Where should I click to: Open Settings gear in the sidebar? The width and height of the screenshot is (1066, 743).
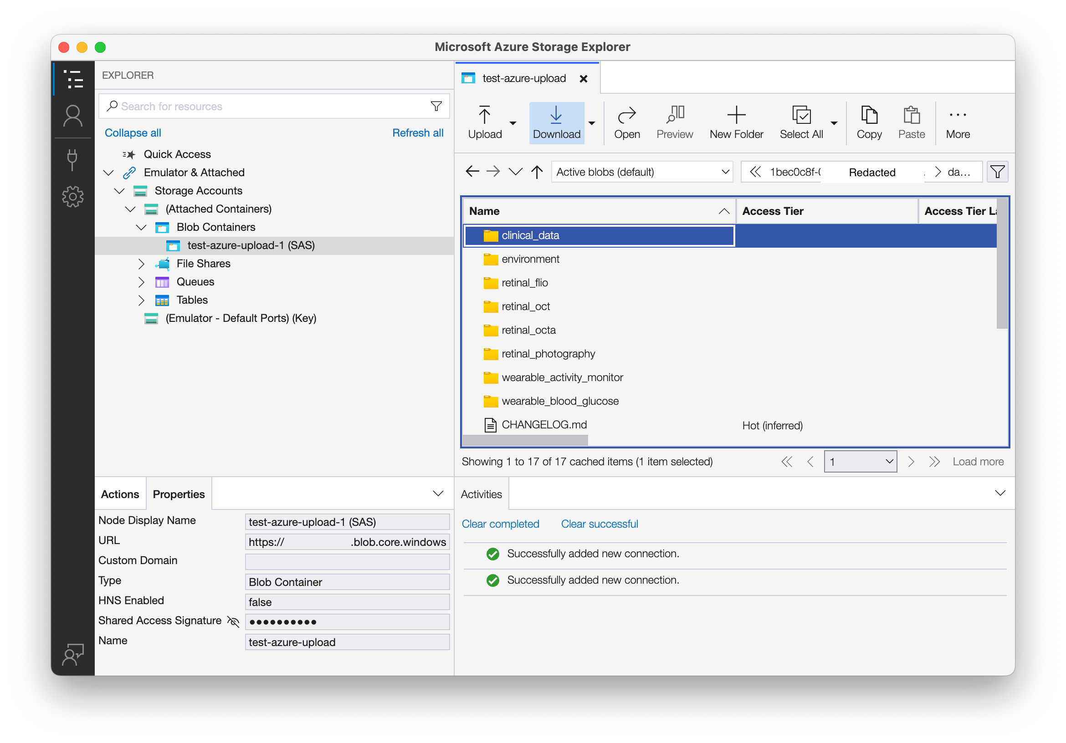coord(73,197)
